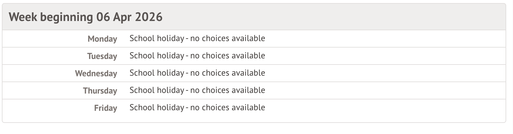
Task: Select the Monday day label
Action: (102, 39)
